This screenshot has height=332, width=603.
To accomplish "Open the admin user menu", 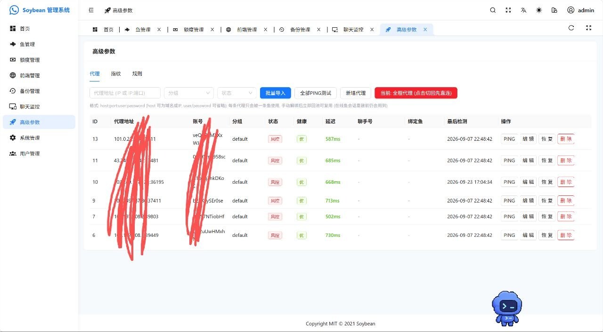I will pos(580,10).
